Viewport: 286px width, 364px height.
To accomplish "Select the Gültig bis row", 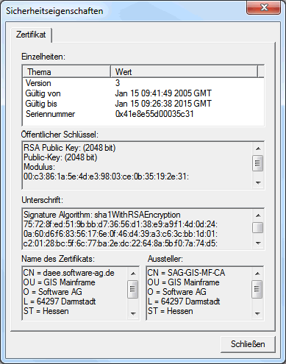I will [x=143, y=104].
